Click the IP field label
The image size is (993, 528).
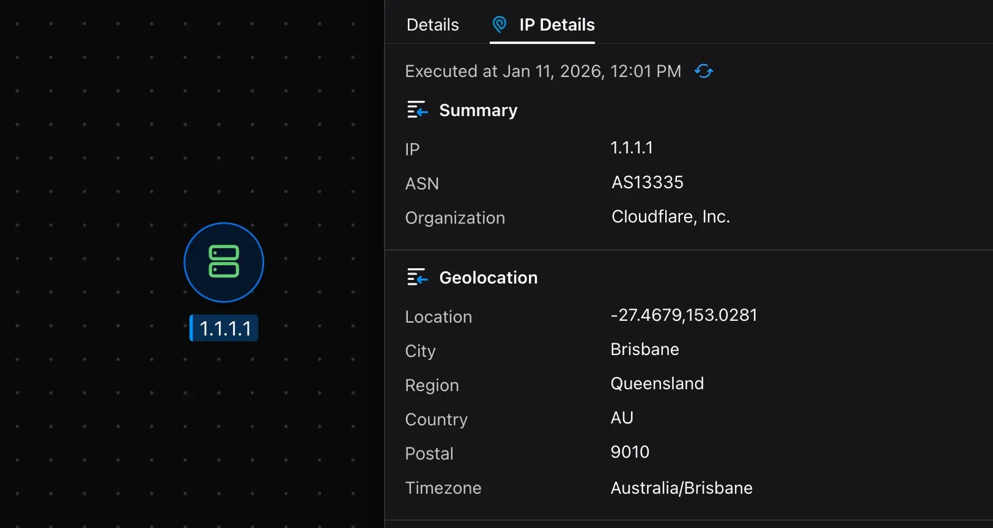point(412,149)
